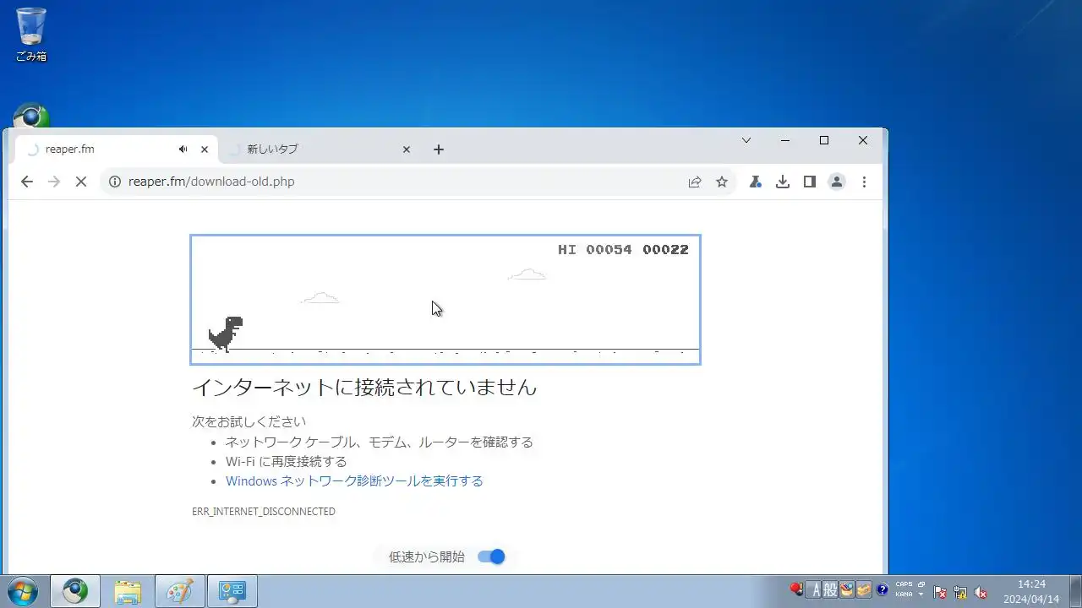
Task: Stop loading the page
Action: point(81,182)
